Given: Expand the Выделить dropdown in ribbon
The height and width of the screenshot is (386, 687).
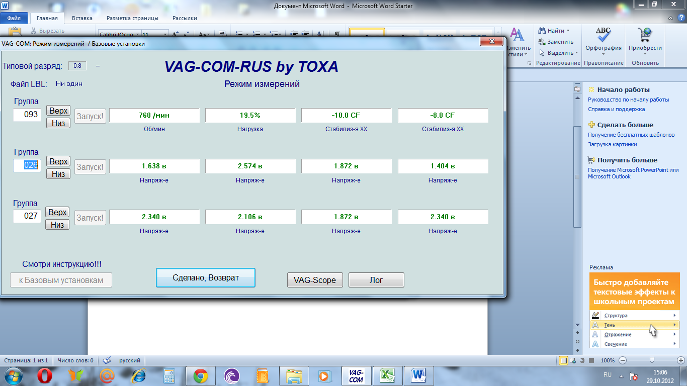Looking at the screenshot, I should [x=577, y=53].
